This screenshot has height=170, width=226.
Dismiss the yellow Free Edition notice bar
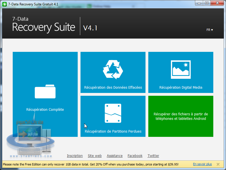[x=218, y=164]
